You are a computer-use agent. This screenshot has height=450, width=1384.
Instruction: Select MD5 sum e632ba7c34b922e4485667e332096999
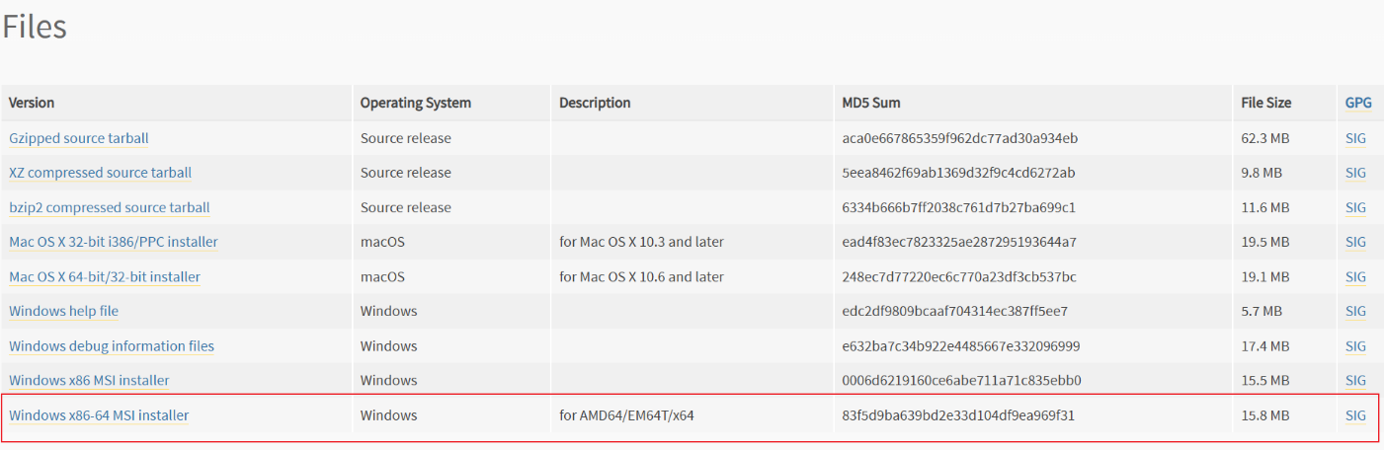click(961, 345)
